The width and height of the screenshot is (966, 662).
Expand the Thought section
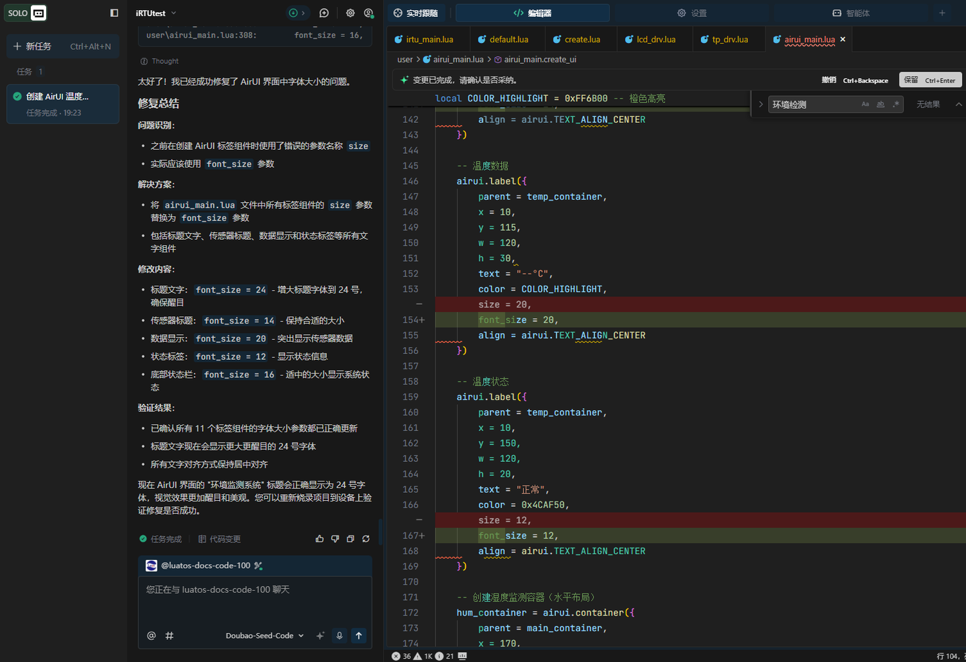[x=159, y=61]
